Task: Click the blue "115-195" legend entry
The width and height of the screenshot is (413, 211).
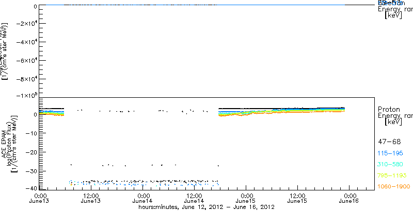Action: 390,153
